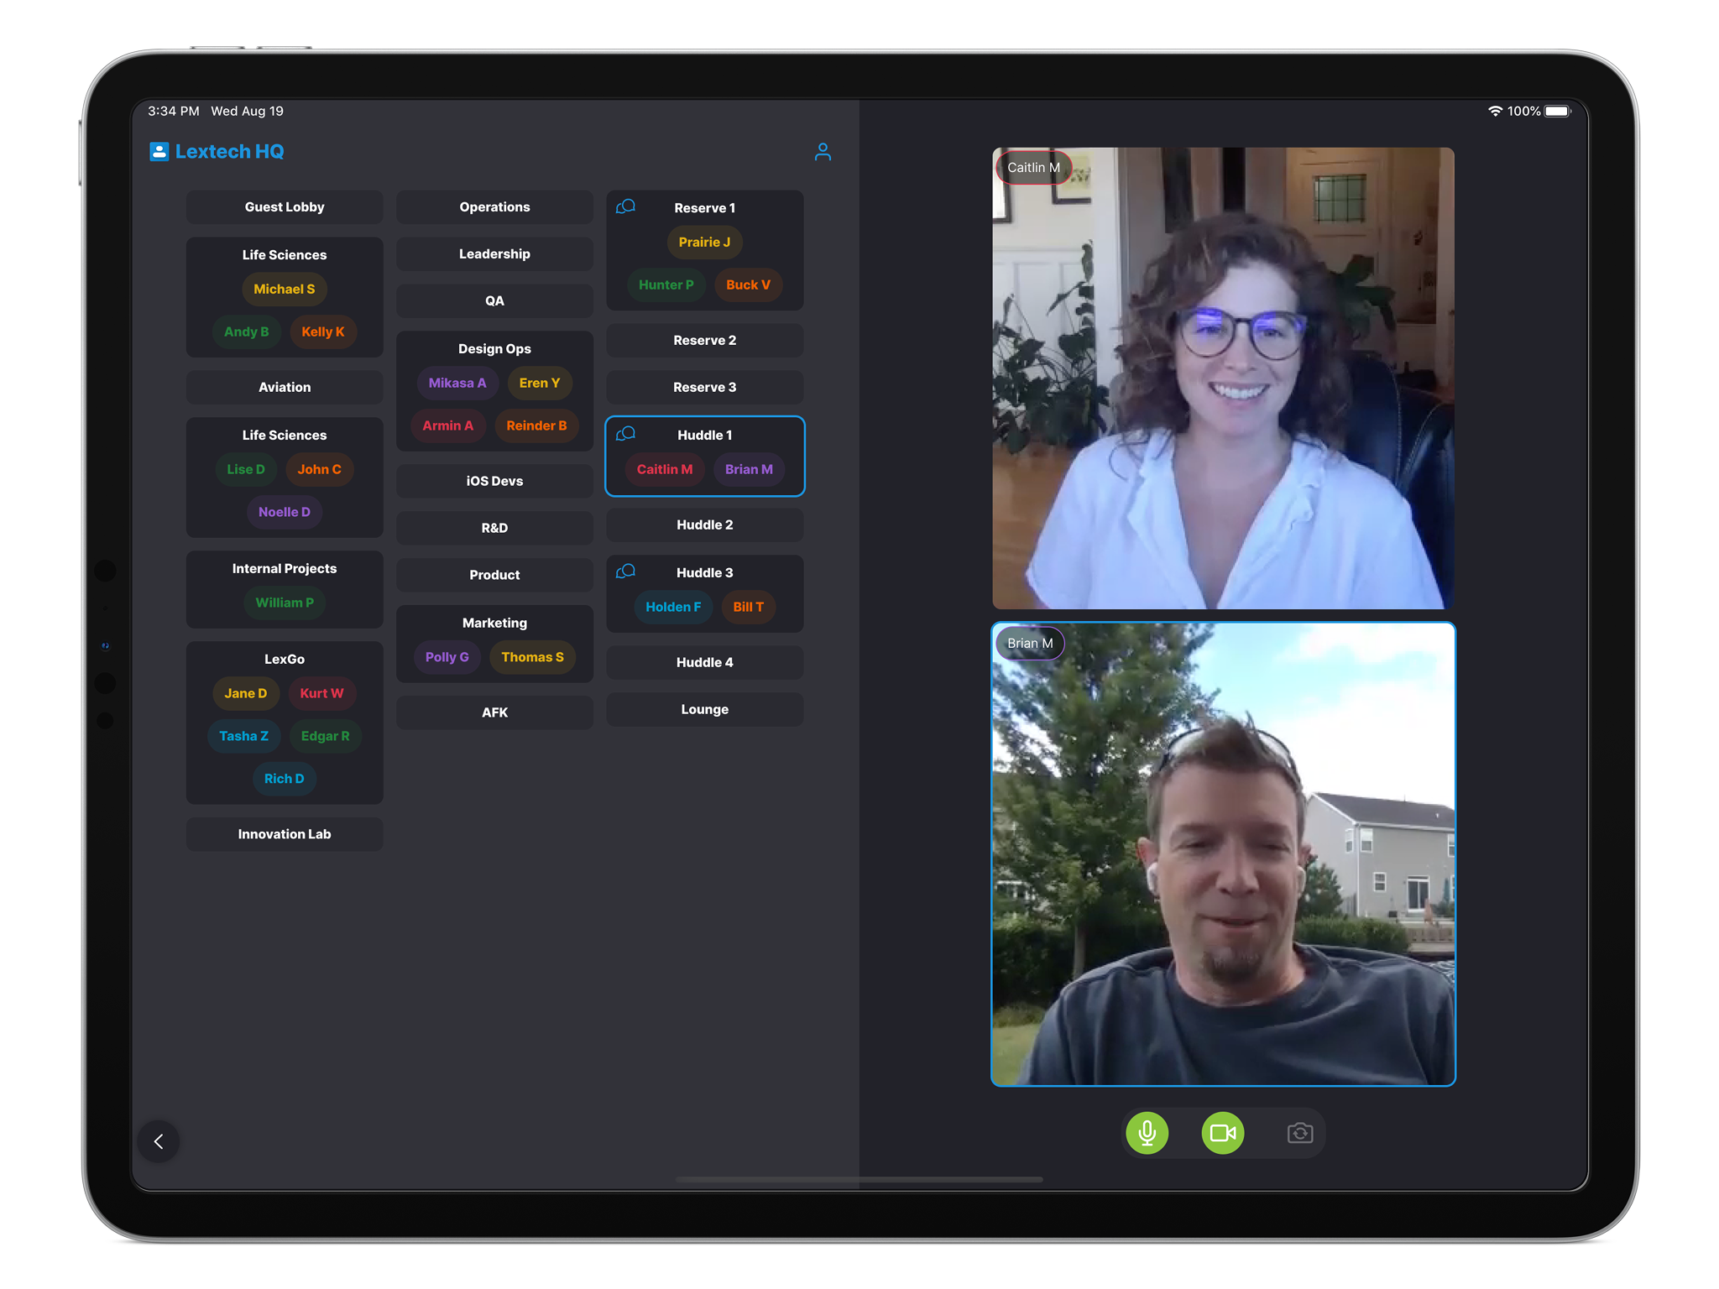This screenshot has width=1719, height=1289.
Task: Open chat icon in Huddle 1 room
Action: pyautogui.click(x=625, y=434)
